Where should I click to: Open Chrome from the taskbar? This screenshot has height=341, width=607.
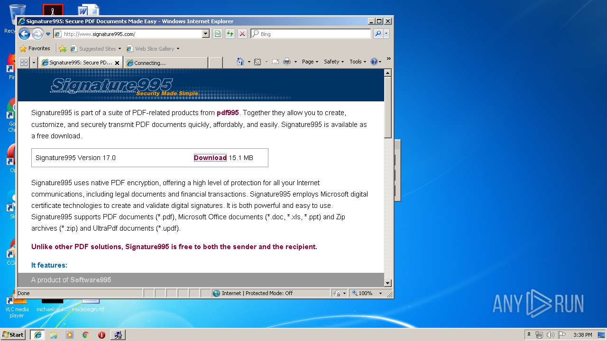(x=85, y=335)
